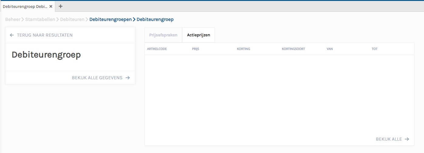Click the arrow icon in the Actieprijzen panel footer
Screen dimensions: 424x153
coord(407,139)
